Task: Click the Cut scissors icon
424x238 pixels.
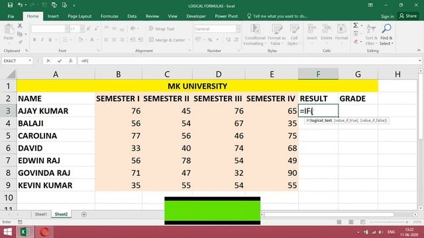Action: [x=20, y=26]
